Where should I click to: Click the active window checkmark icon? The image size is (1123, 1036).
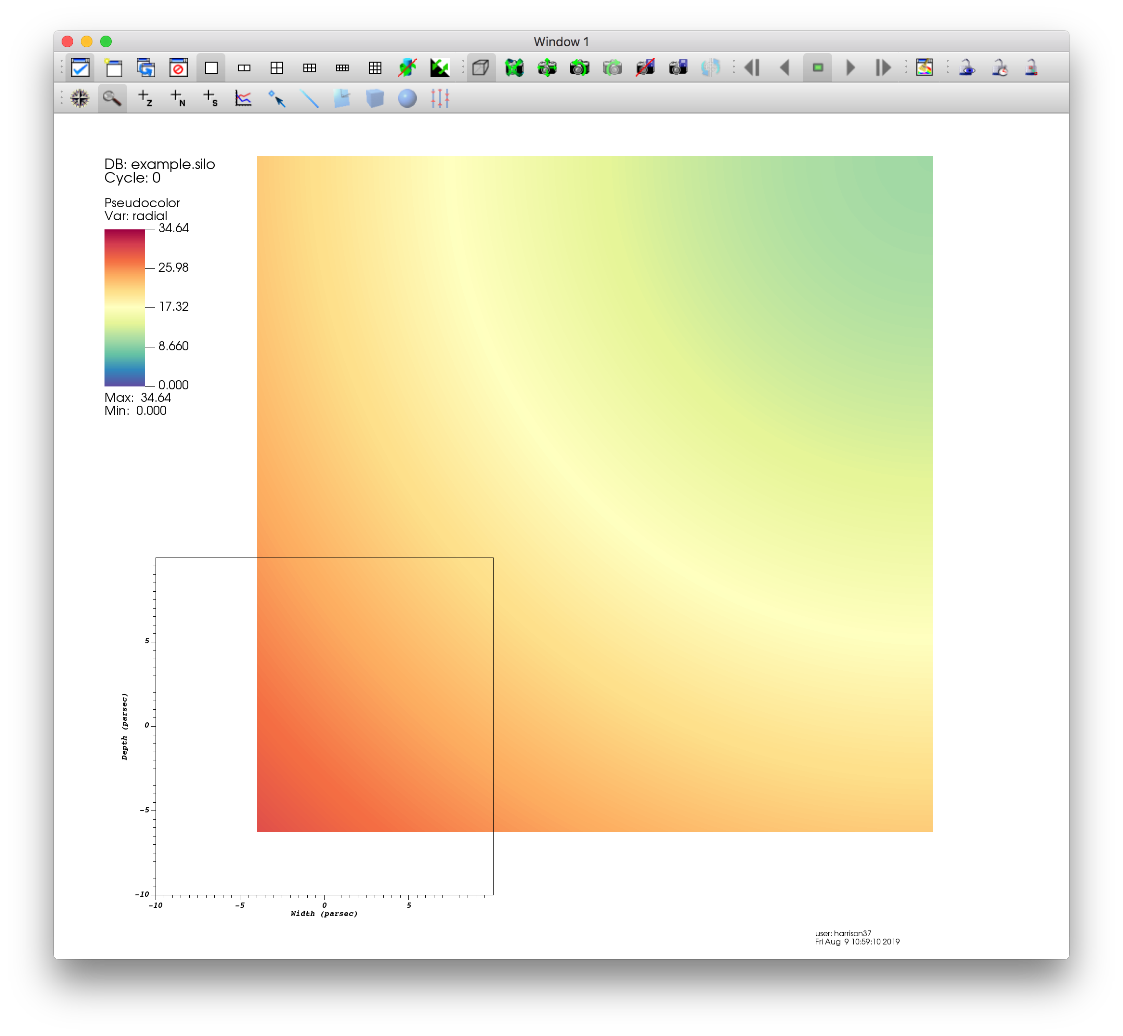pyautogui.click(x=80, y=68)
